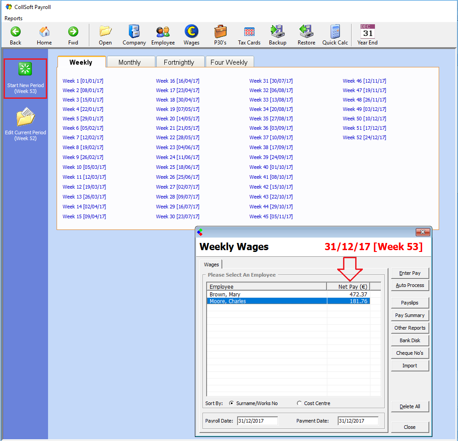Switch to the Monthly tab
The height and width of the screenshot is (441, 458).
coord(129,62)
